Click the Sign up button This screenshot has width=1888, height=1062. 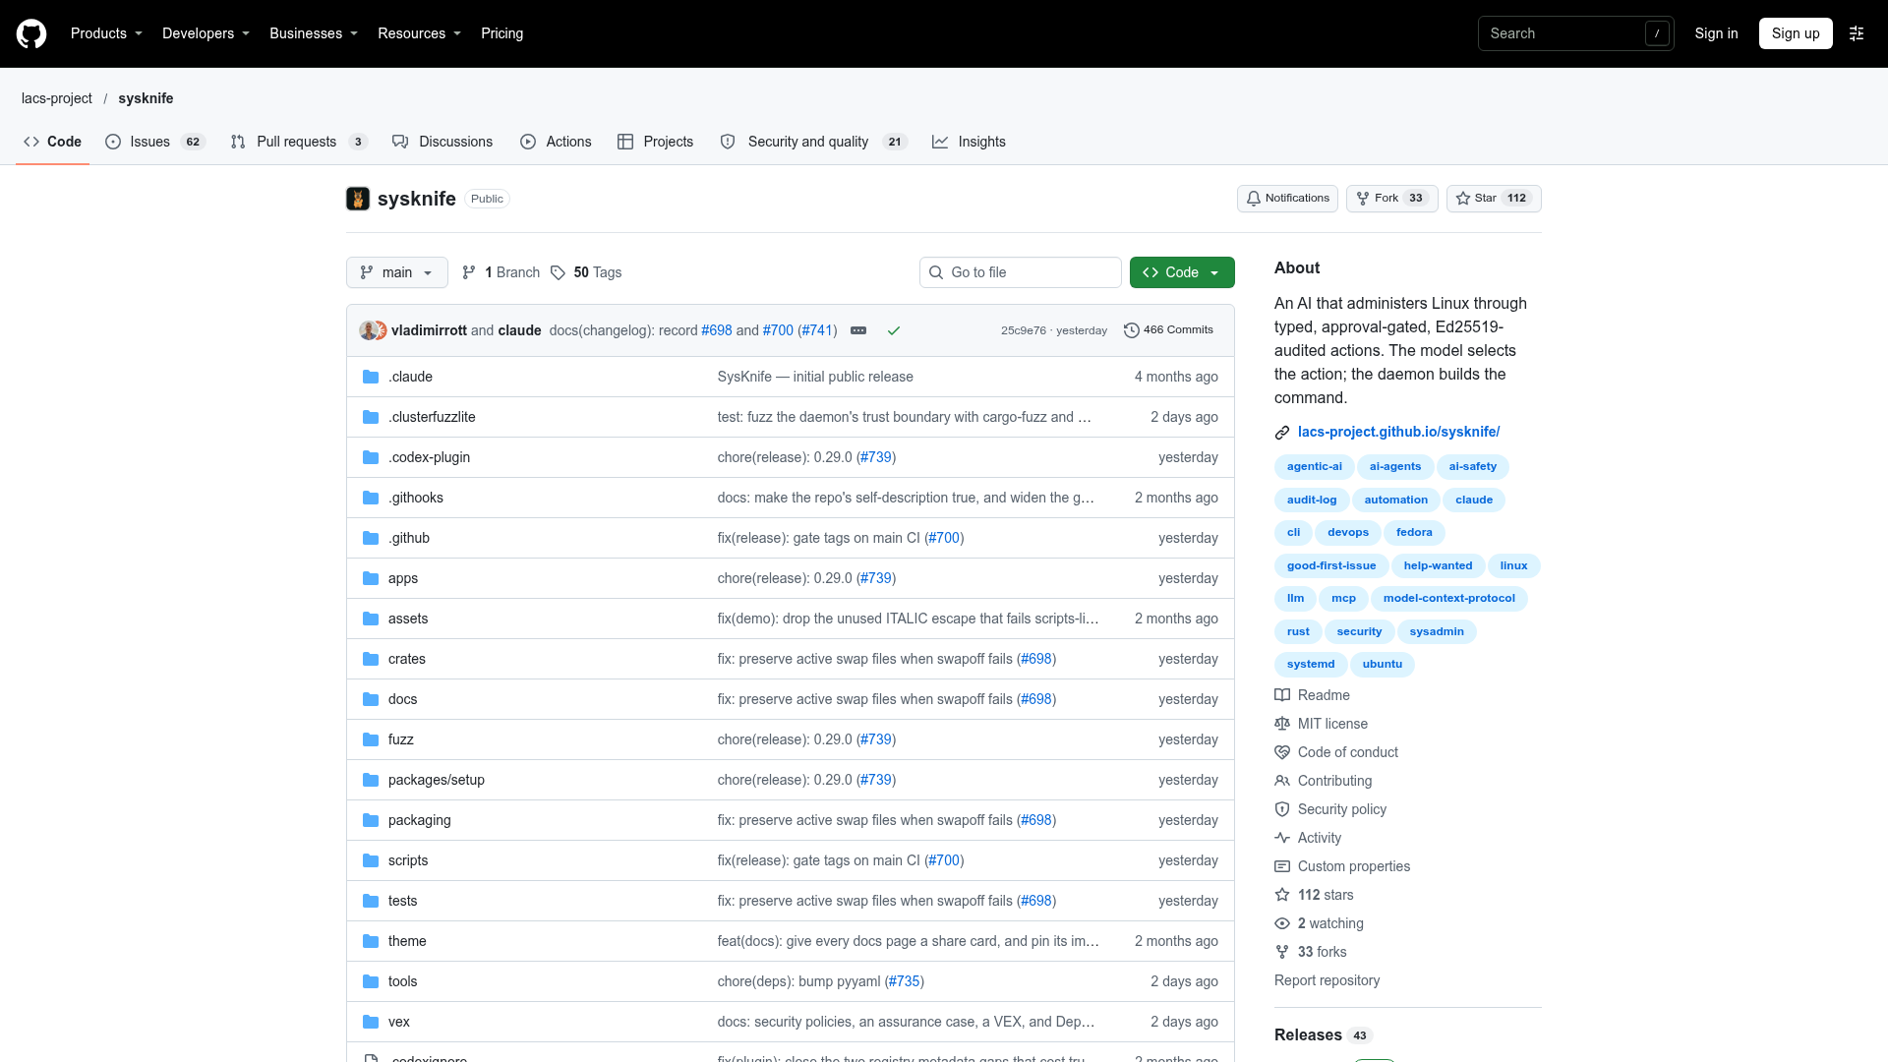tap(1796, 33)
